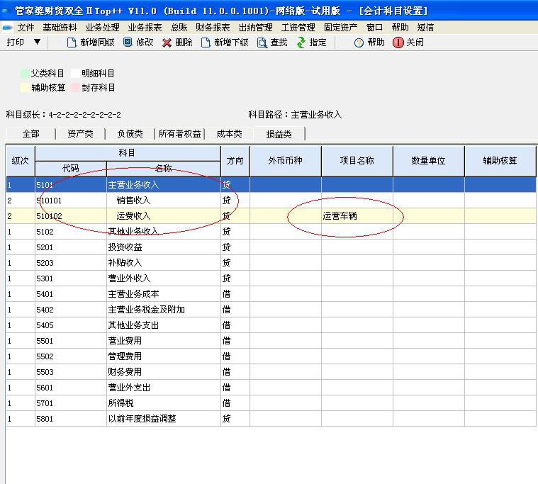Open the 工资管理 menu
This screenshot has width=538, height=484.
click(x=298, y=28)
